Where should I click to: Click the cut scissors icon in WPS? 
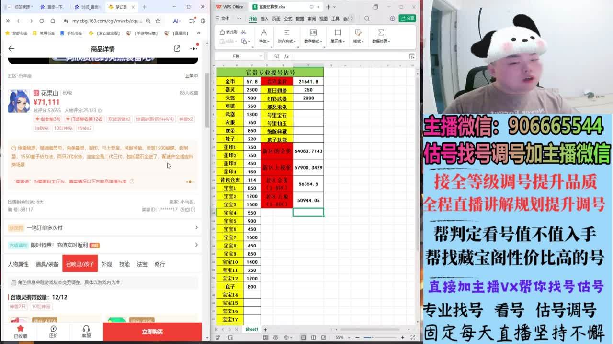243,32
